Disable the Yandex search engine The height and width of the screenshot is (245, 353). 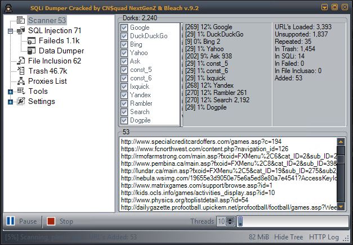tap(124, 95)
